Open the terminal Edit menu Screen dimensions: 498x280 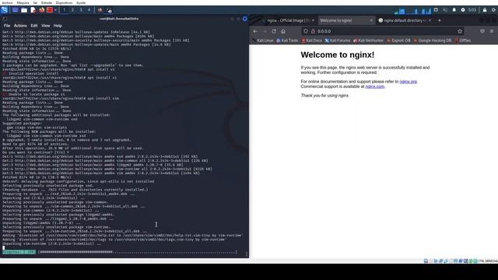click(x=34, y=26)
